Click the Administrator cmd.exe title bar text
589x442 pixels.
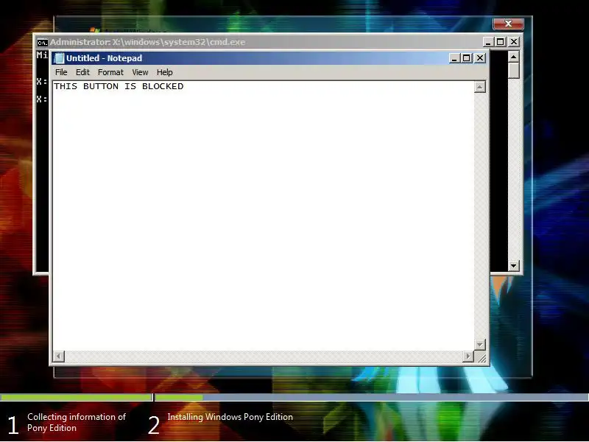(148, 42)
